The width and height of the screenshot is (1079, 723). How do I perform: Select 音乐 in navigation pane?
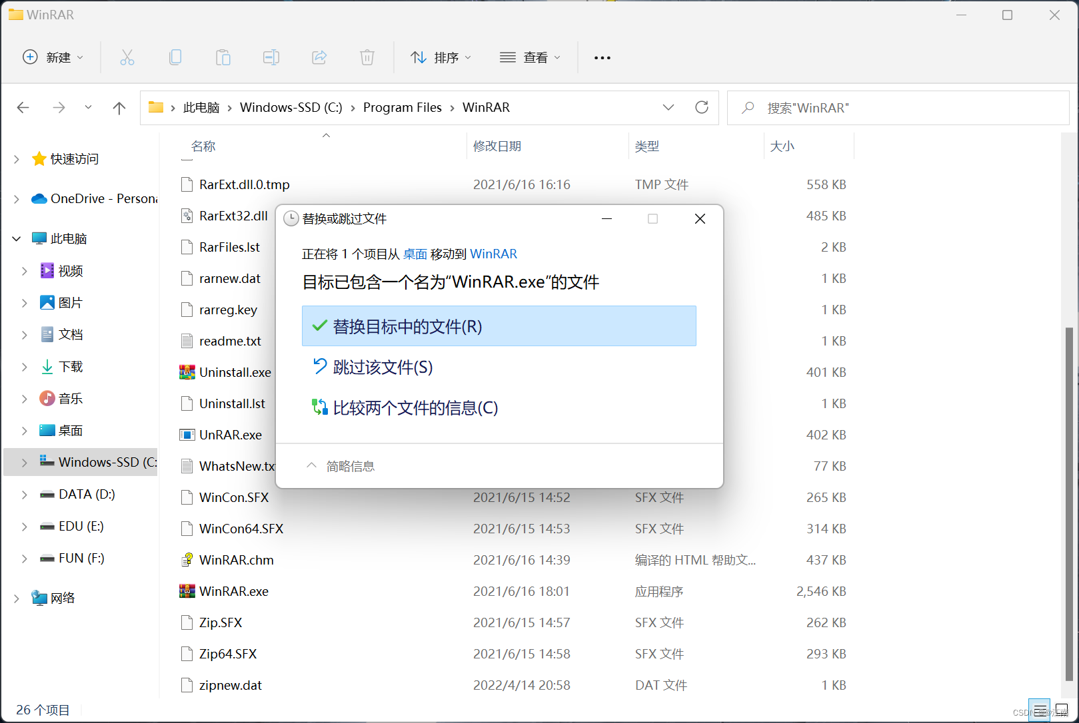71,398
